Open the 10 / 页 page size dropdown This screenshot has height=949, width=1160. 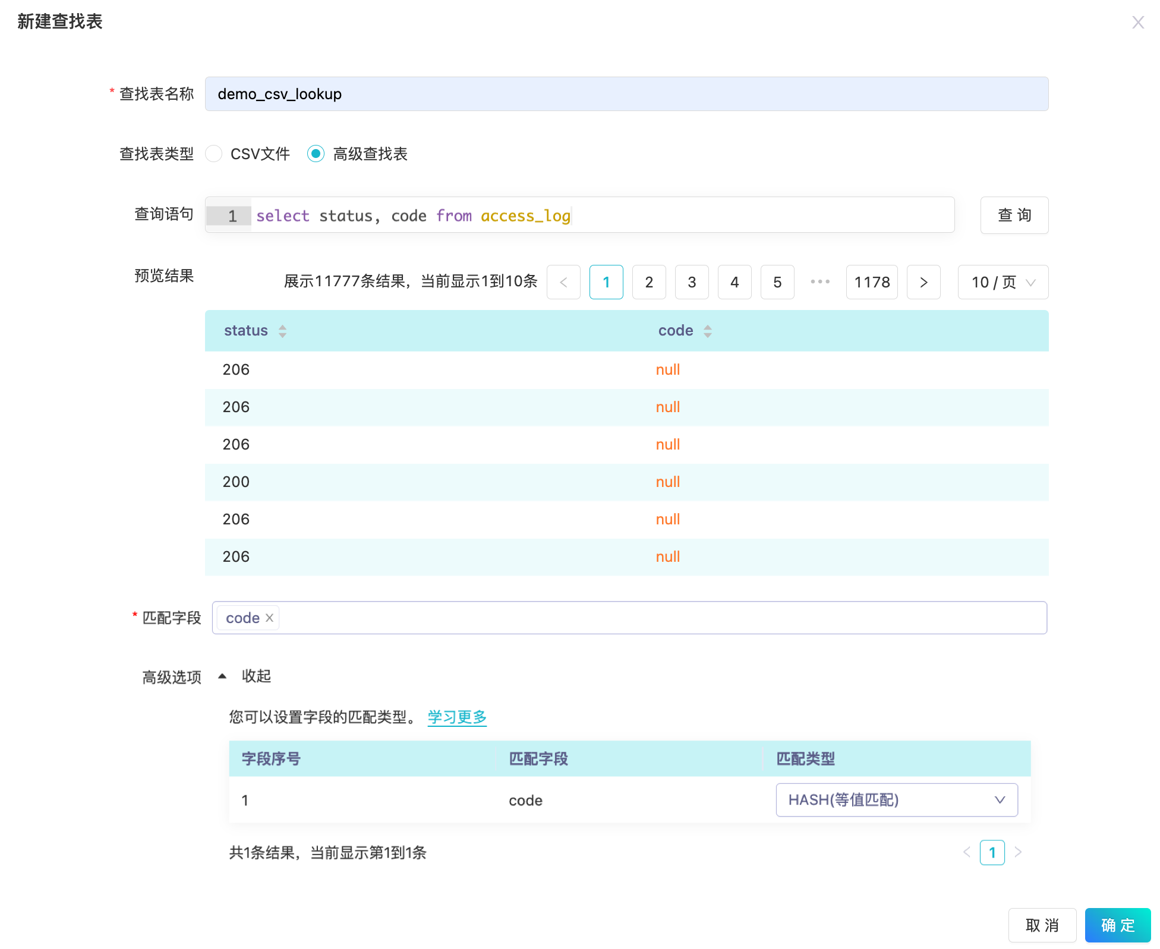pyautogui.click(x=1003, y=282)
